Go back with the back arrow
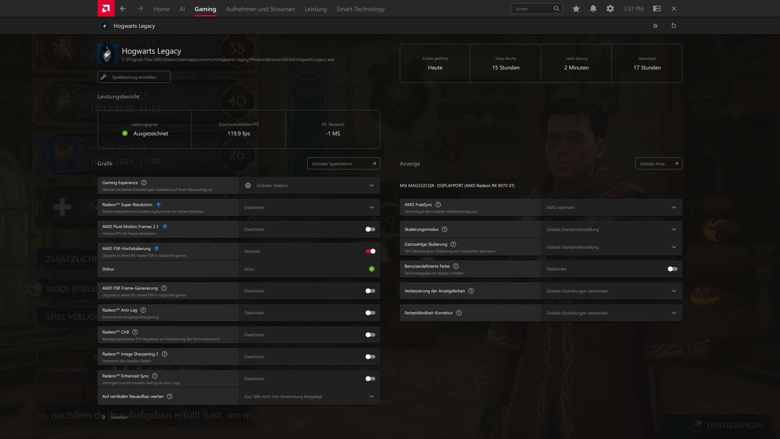780x439 pixels. point(123,9)
